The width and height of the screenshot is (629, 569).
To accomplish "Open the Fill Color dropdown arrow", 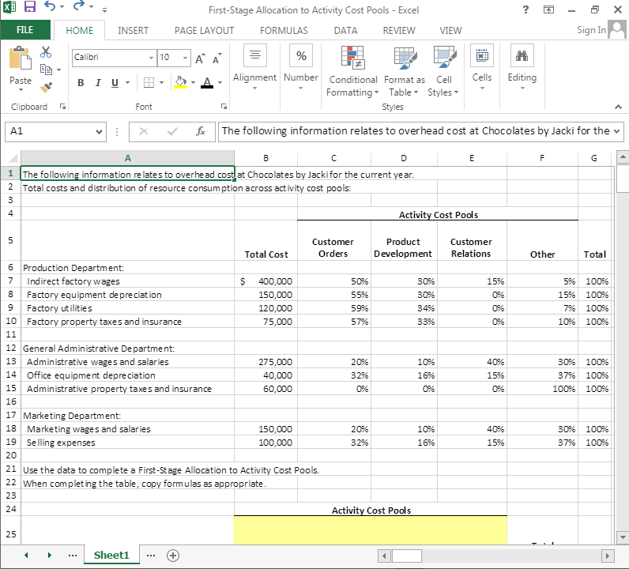I will pyautogui.click(x=193, y=83).
